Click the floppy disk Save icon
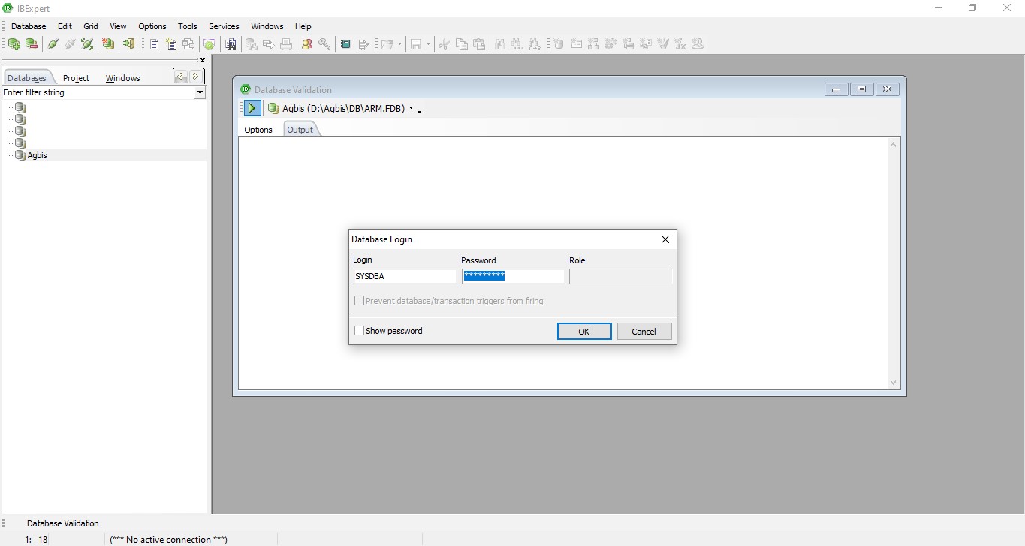1025x546 pixels. tap(416, 44)
